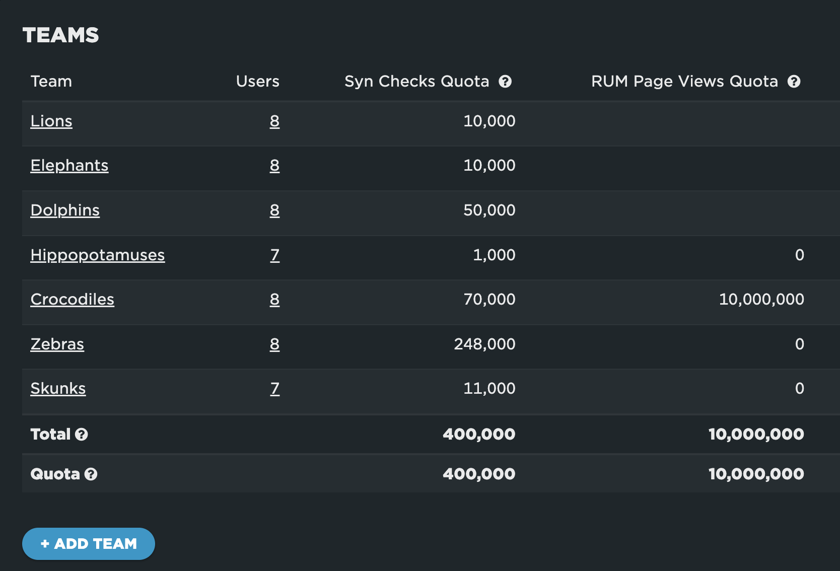Click the Dolphins users count link
Image resolution: width=840 pixels, height=571 pixels.
tap(274, 210)
